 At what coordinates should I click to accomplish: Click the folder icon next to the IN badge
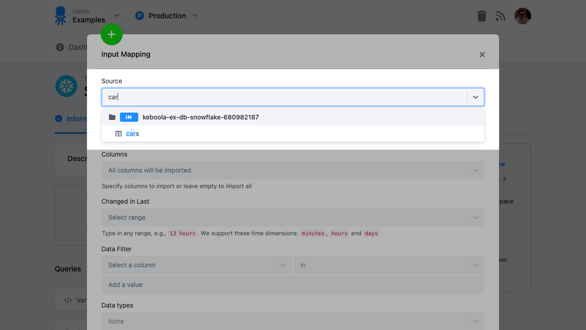[x=112, y=117]
